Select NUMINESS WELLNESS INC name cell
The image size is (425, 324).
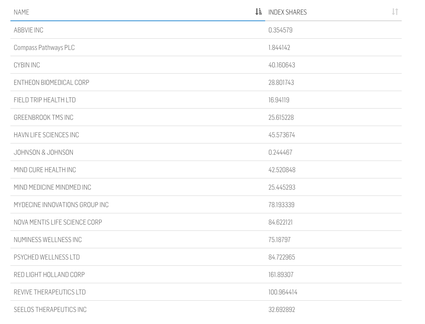[x=48, y=240]
